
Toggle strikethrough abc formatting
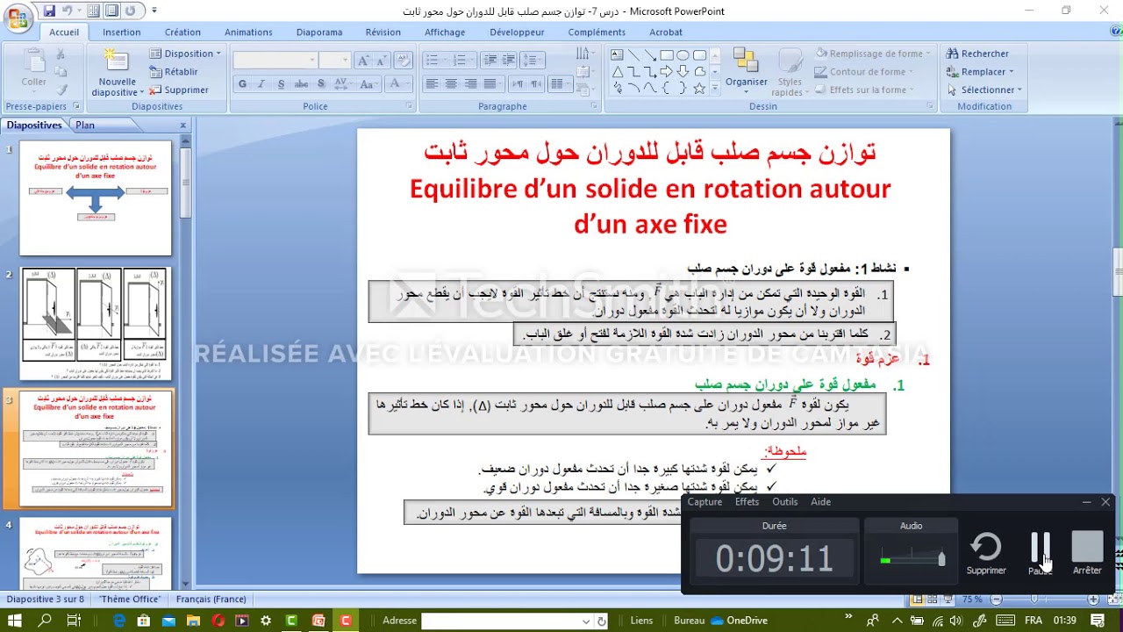(301, 84)
